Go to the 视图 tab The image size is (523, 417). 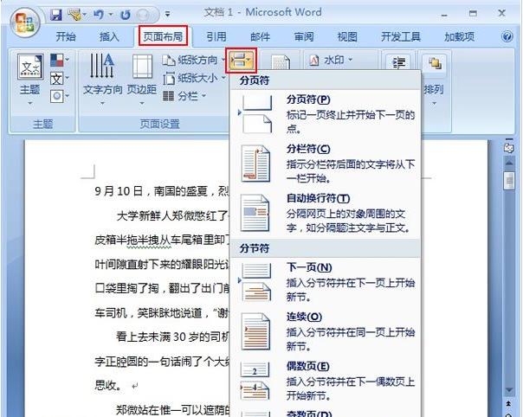(347, 36)
